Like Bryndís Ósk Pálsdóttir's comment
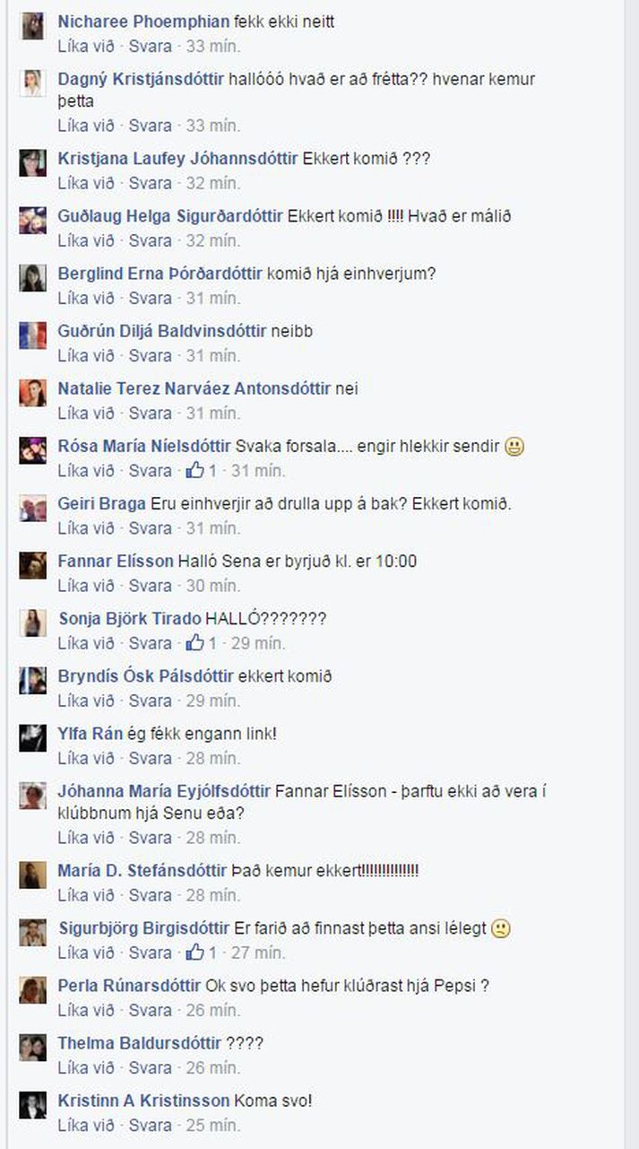This screenshot has width=639, height=1149. 86,701
